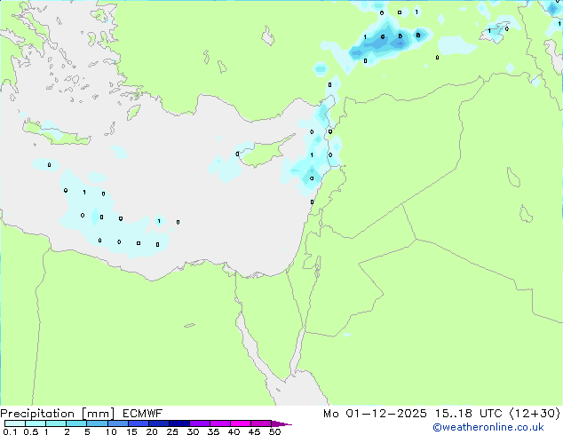Click the '30' legend scale label

[193, 431]
